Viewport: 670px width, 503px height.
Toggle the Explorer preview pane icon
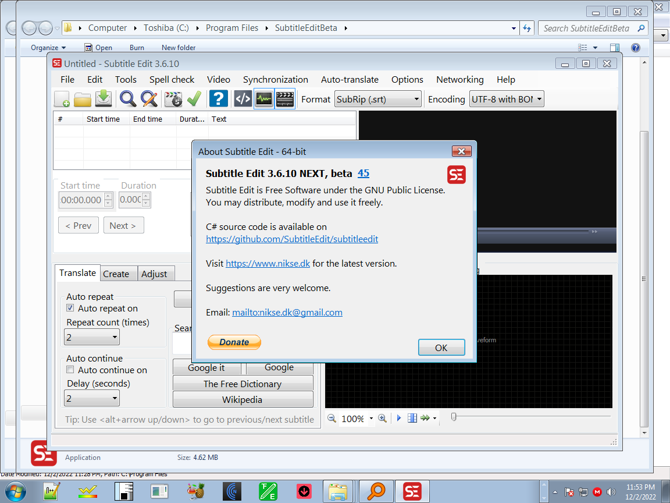tap(615, 48)
